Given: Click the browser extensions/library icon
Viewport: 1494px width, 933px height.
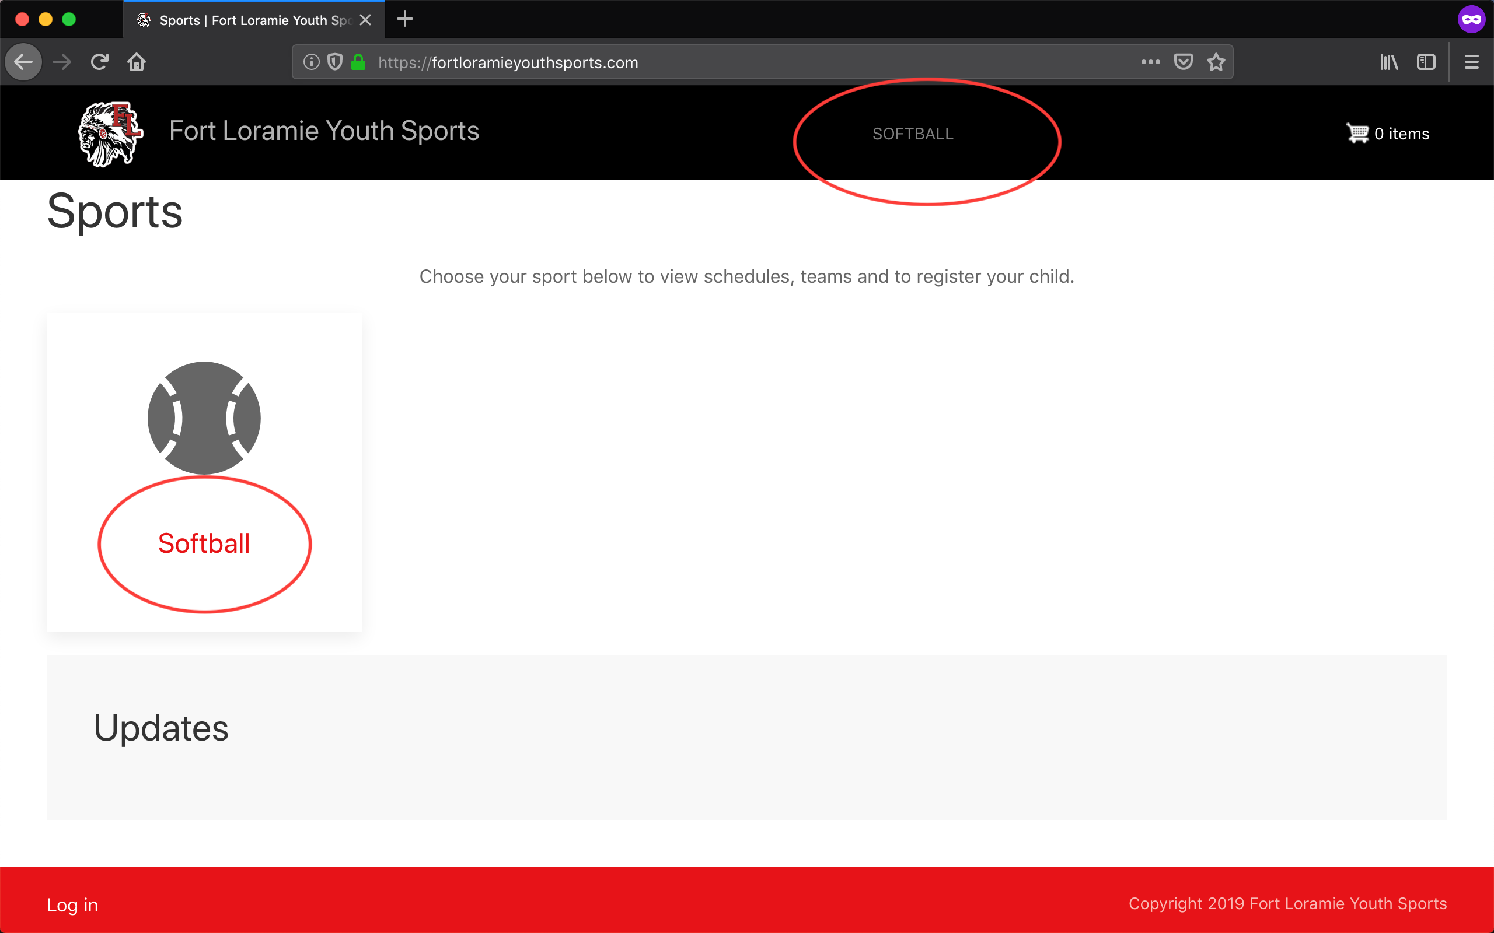Looking at the screenshot, I should (x=1390, y=62).
